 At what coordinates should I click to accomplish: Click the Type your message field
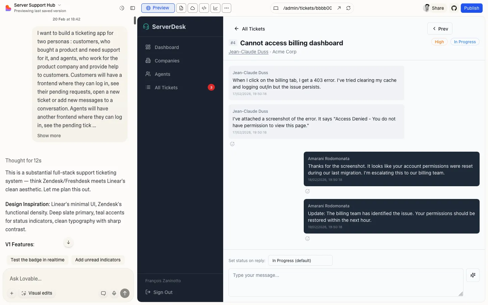[x=346, y=282]
